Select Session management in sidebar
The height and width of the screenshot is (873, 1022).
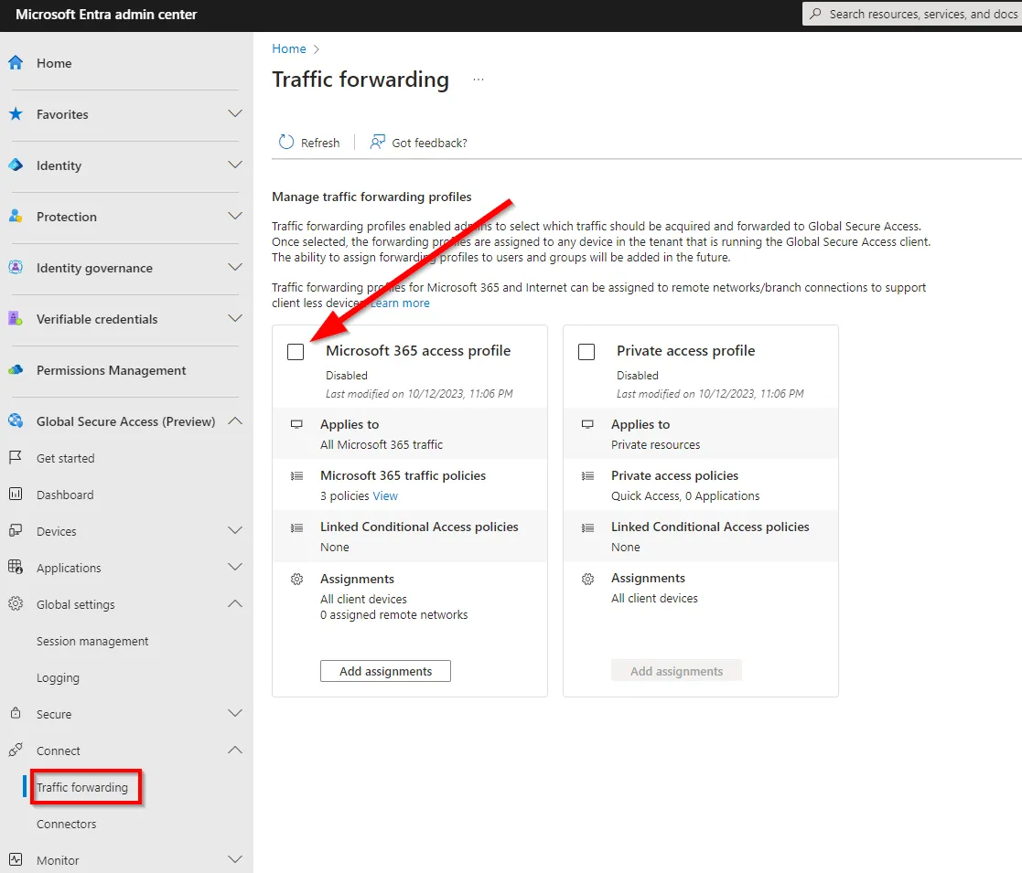(x=92, y=641)
